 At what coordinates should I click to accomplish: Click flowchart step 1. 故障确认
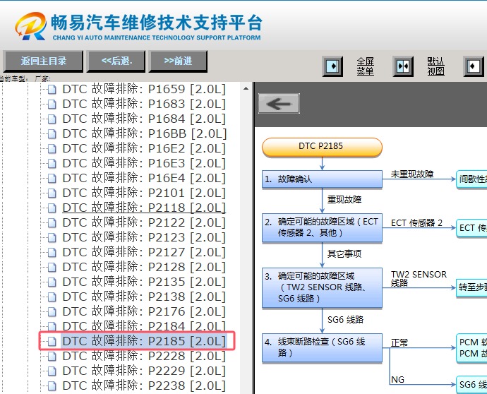click(322, 179)
